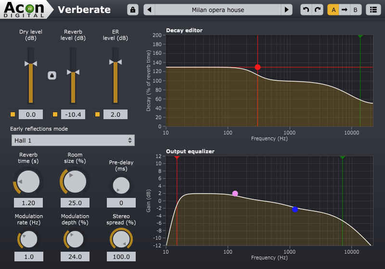Image resolution: width=385 pixels, height=269 pixels.
Task: Click the Output equalizer heading
Action: [x=190, y=151]
